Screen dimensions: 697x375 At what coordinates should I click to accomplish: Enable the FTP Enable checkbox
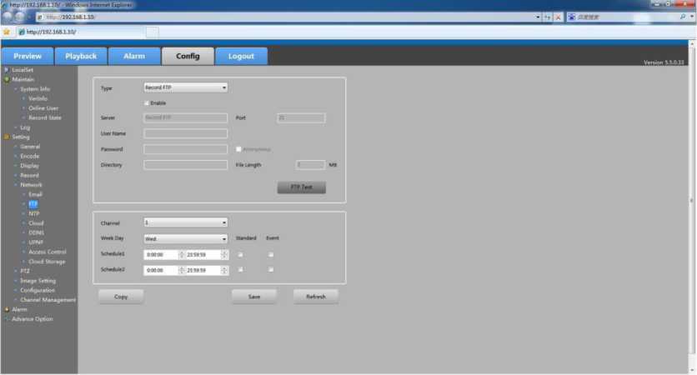pos(147,102)
